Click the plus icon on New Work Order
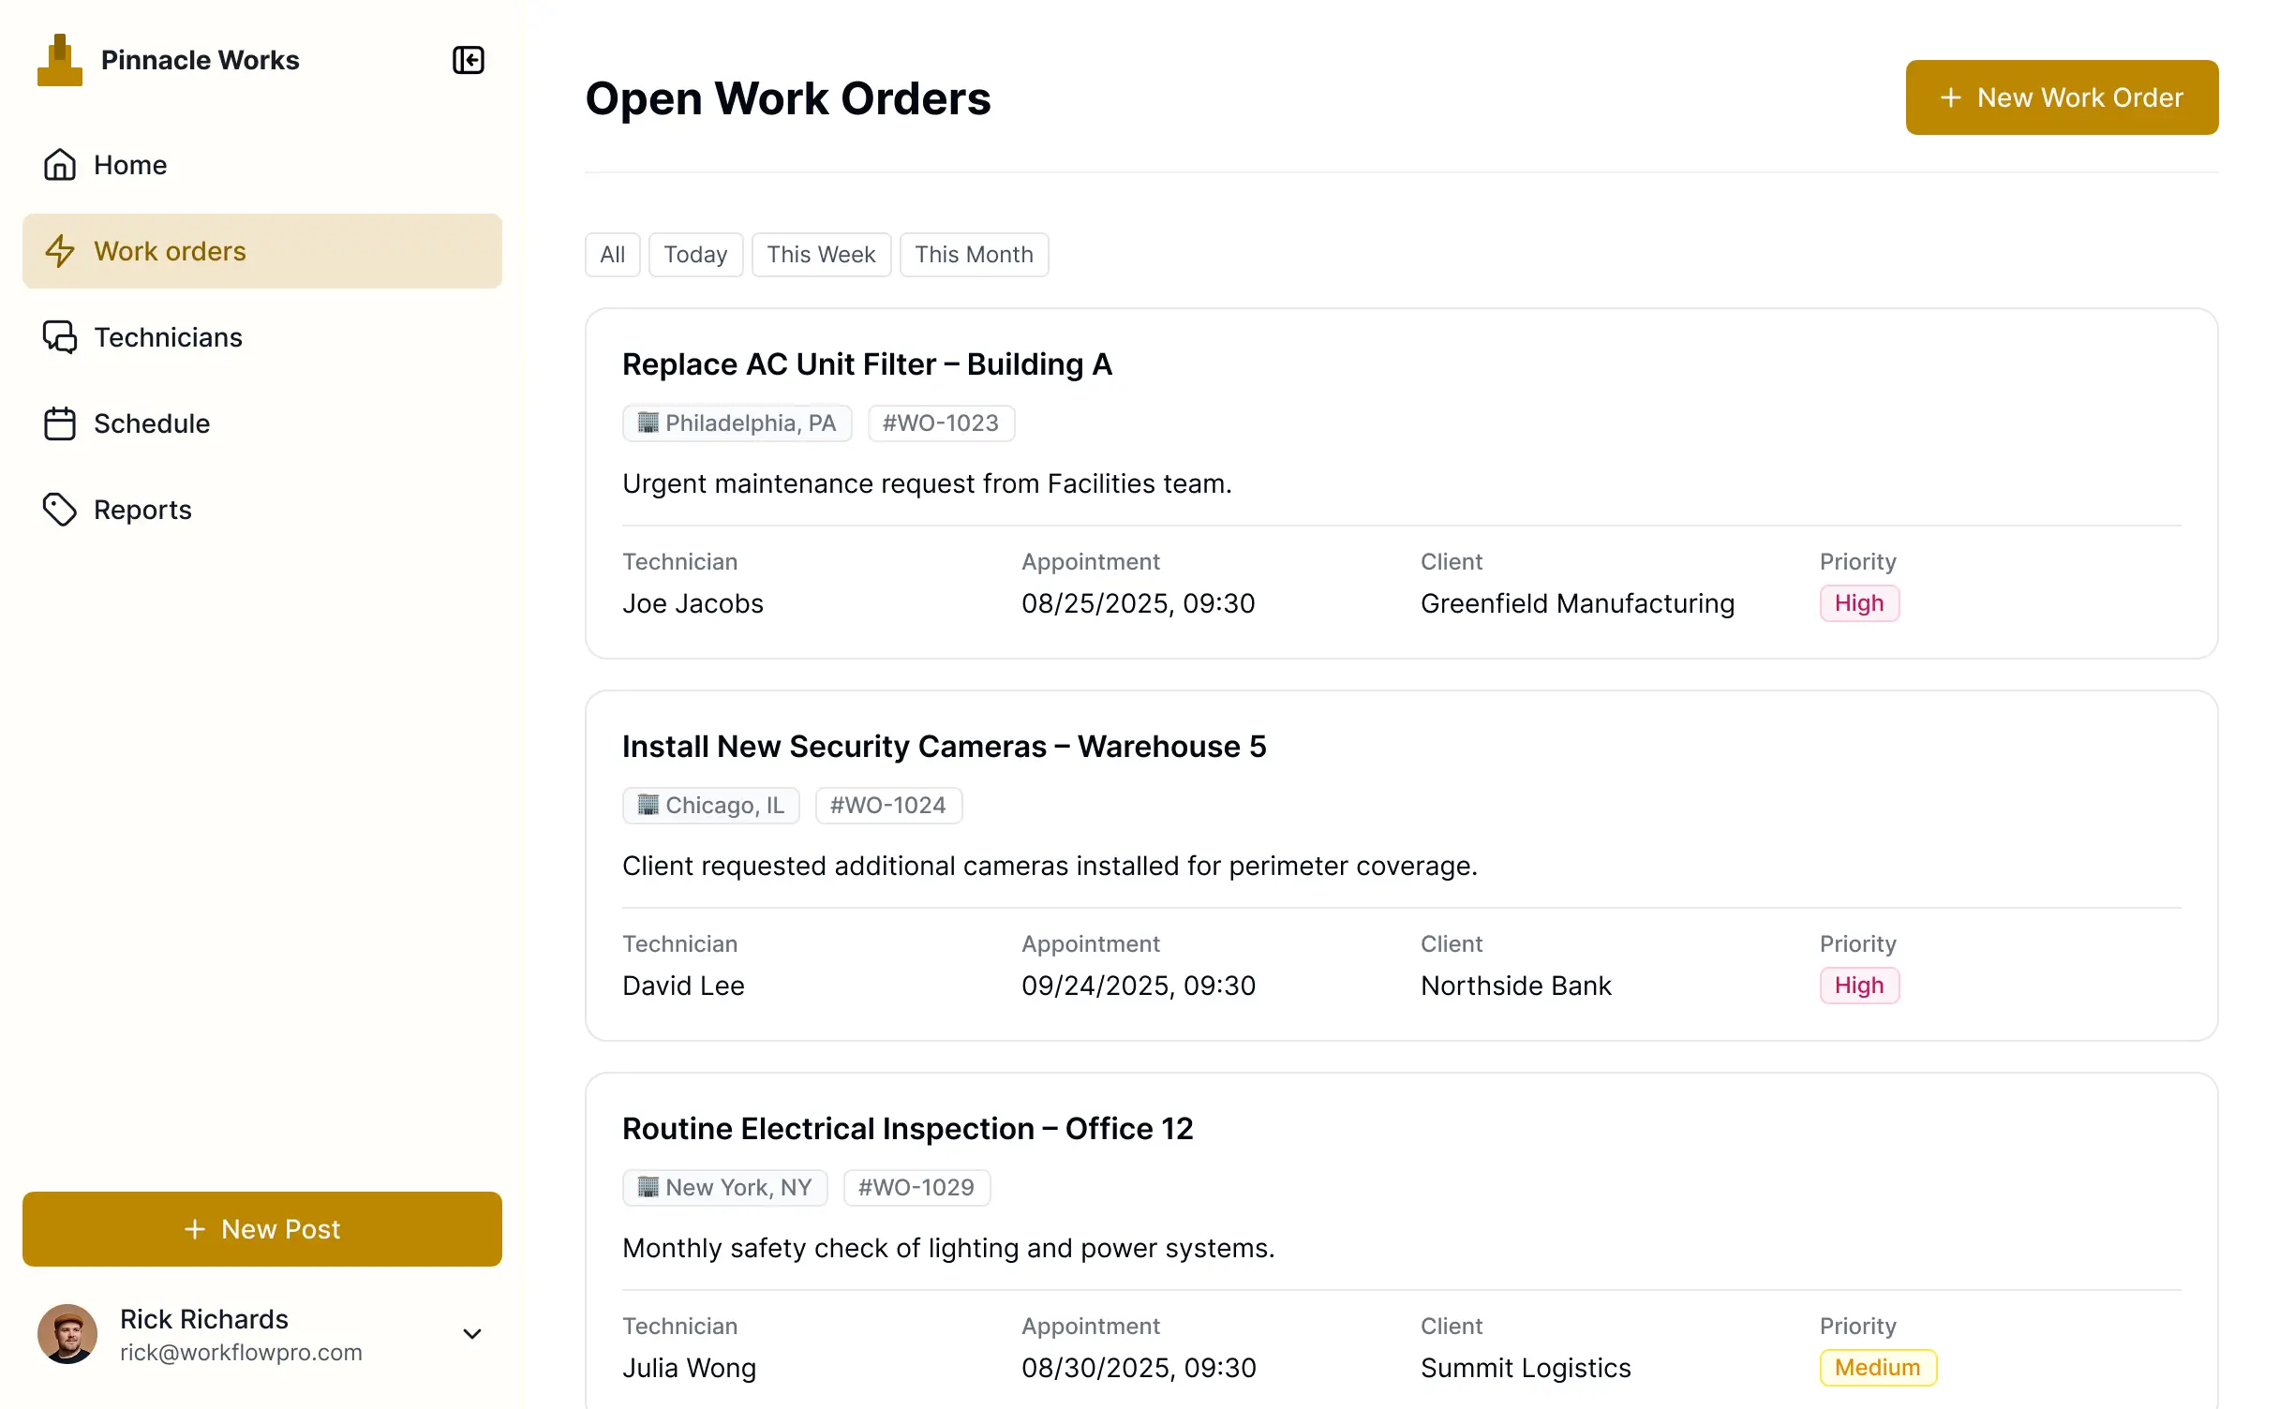Viewport: 2279px width, 1409px height. (1952, 96)
